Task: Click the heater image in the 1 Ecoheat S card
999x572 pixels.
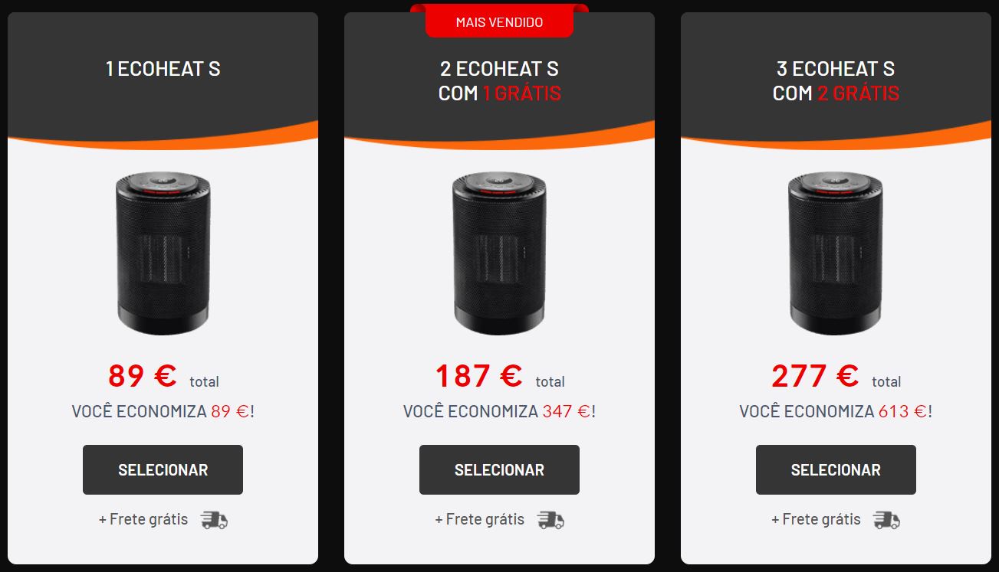Action: click(163, 253)
